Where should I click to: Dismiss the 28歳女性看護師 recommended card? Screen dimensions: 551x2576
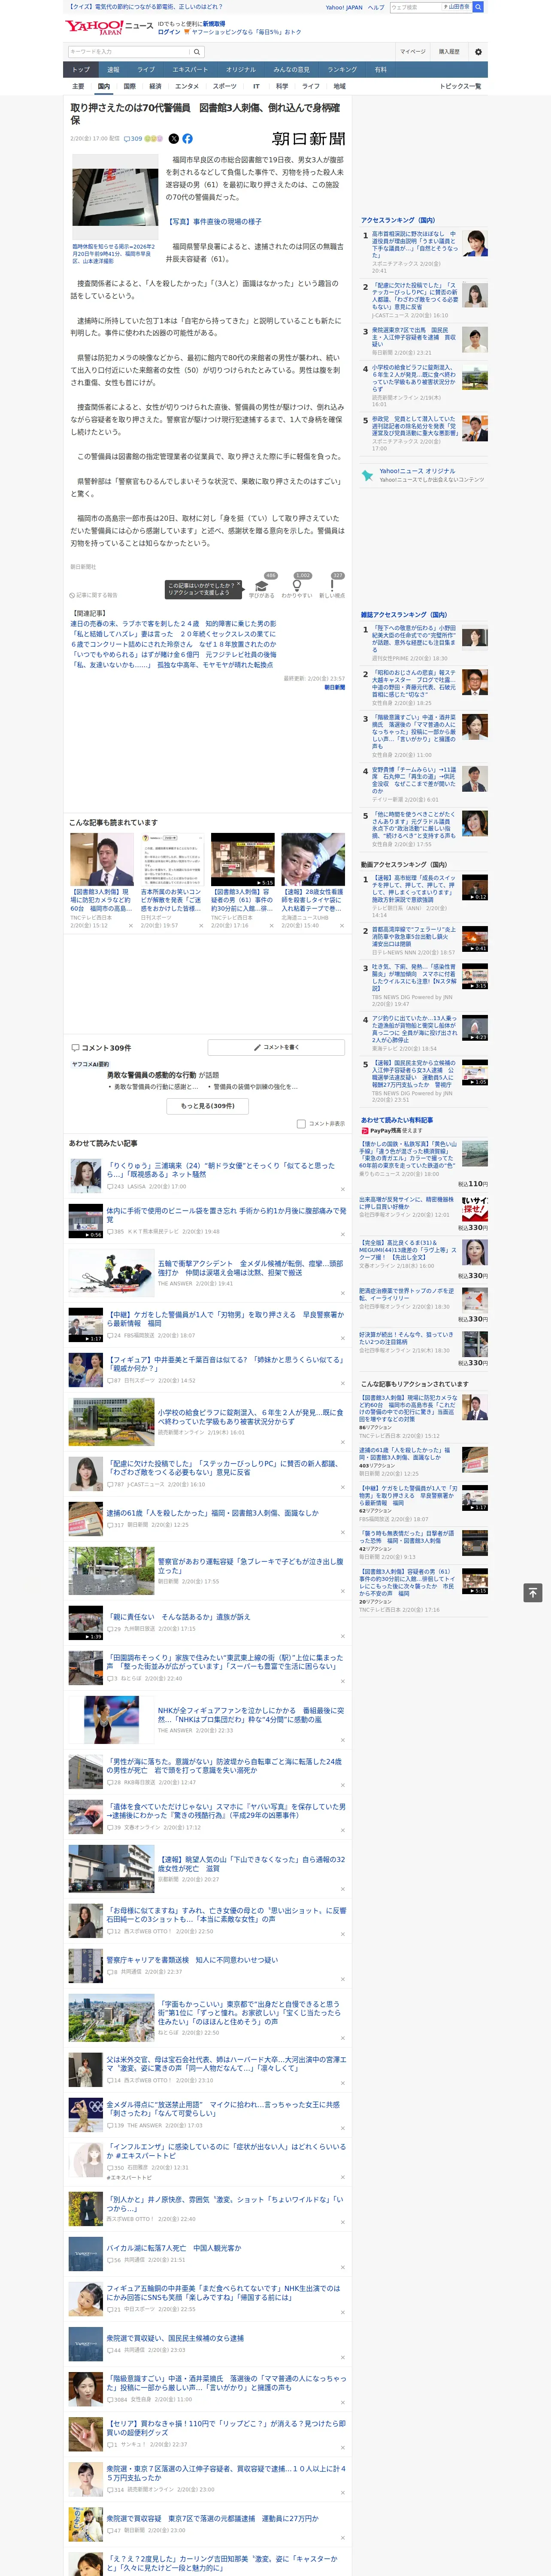[x=342, y=925]
